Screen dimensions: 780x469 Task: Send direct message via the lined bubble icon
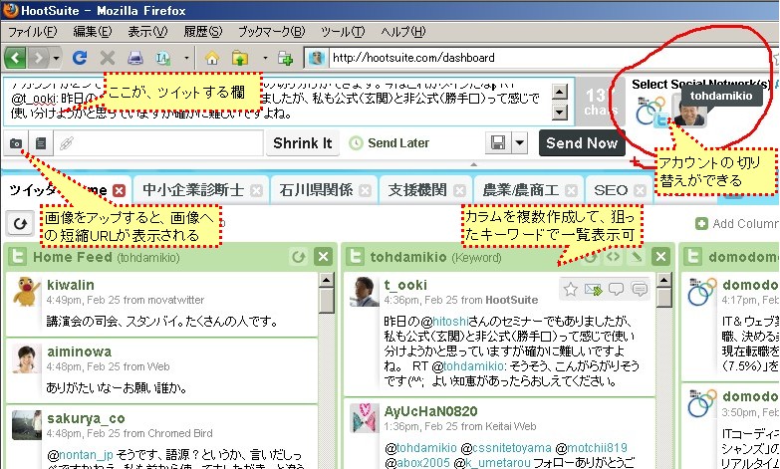[x=640, y=289]
